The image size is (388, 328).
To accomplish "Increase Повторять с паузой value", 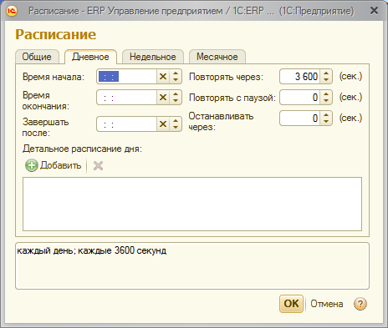I will pos(326,94).
